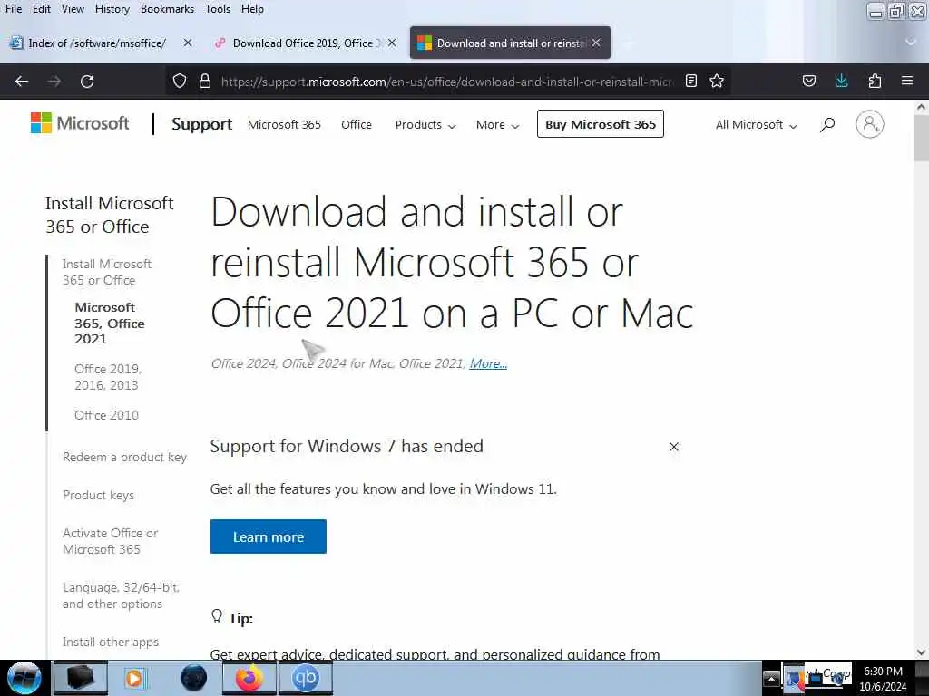The height and width of the screenshot is (696, 929).
Task: Select Microsoft 365, Office 2021 sidebar item
Action: (x=109, y=324)
